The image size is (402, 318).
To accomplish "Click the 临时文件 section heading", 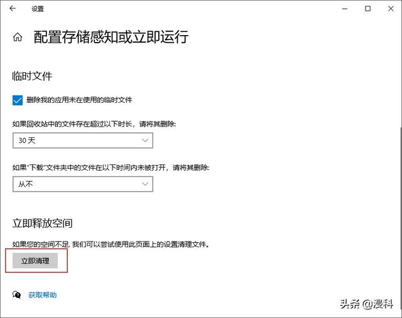I will [32, 77].
